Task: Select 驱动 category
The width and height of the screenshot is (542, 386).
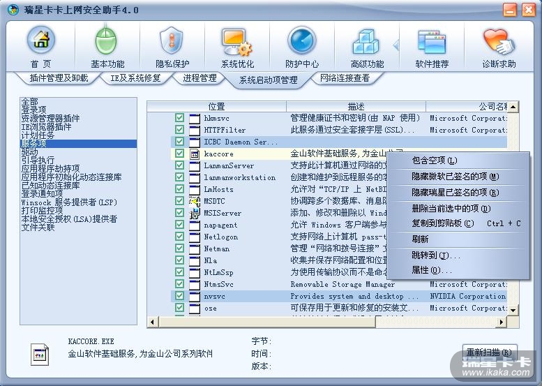Action: [x=30, y=152]
